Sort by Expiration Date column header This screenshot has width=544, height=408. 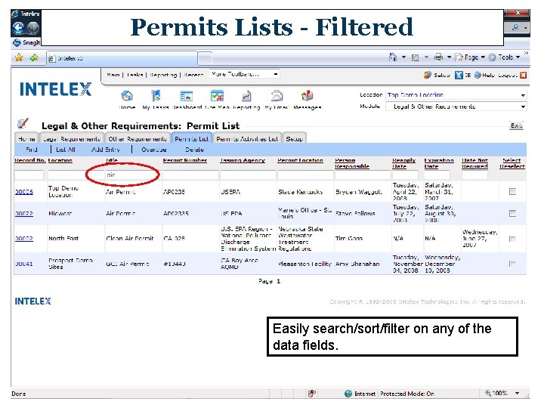click(x=439, y=163)
